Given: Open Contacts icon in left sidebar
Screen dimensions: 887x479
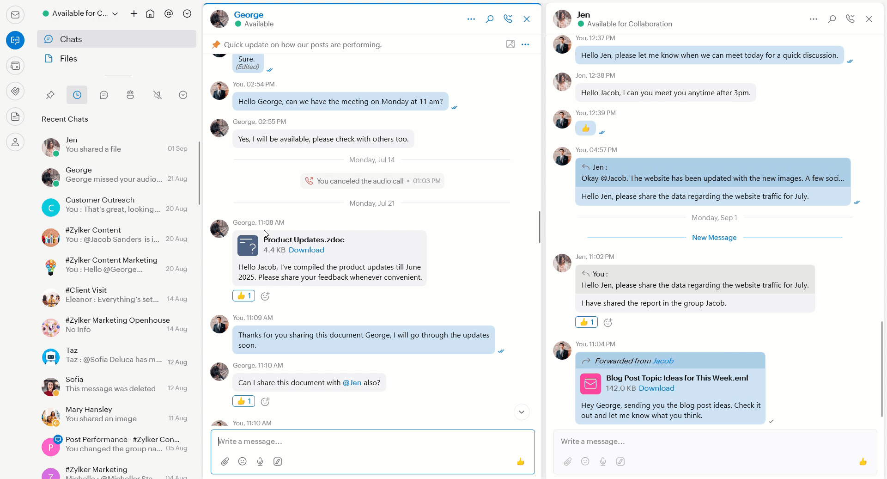Looking at the screenshot, I should (15, 142).
